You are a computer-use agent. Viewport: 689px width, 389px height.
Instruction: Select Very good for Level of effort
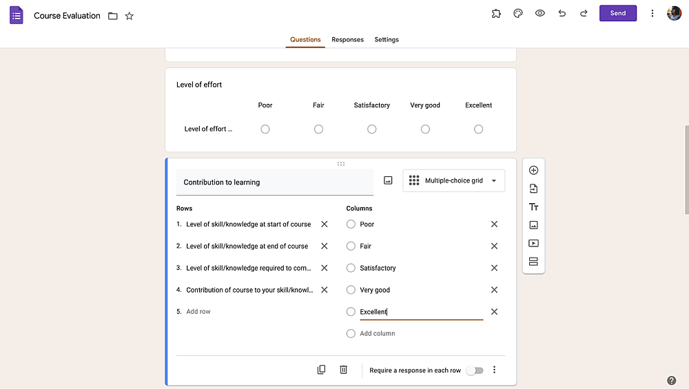425,129
